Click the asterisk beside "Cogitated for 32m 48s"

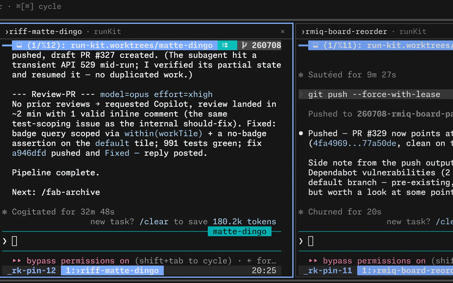(x=5, y=212)
